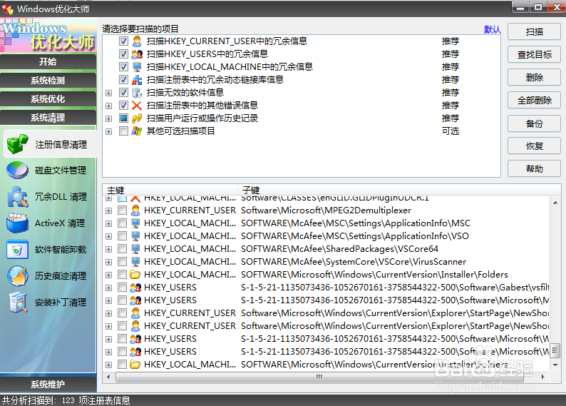Click the ActiveX 清理 folder icon
Screen dimensions: 566x406
coord(17,223)
